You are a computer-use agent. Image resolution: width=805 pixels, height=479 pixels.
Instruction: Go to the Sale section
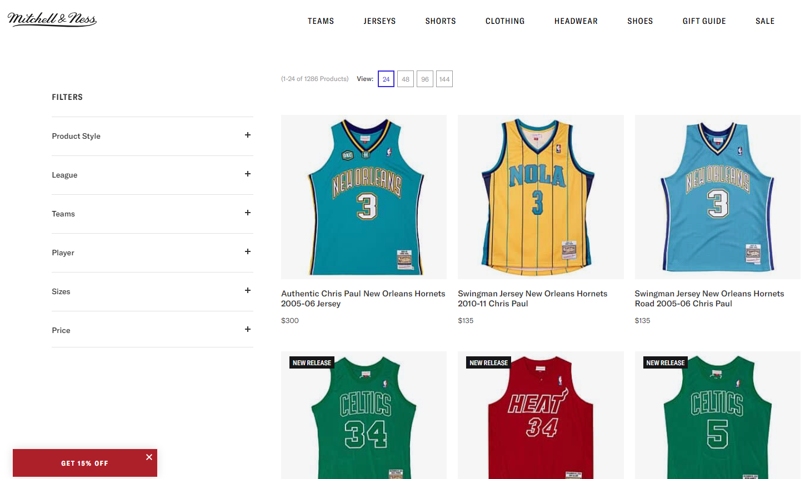coord(764,21)
